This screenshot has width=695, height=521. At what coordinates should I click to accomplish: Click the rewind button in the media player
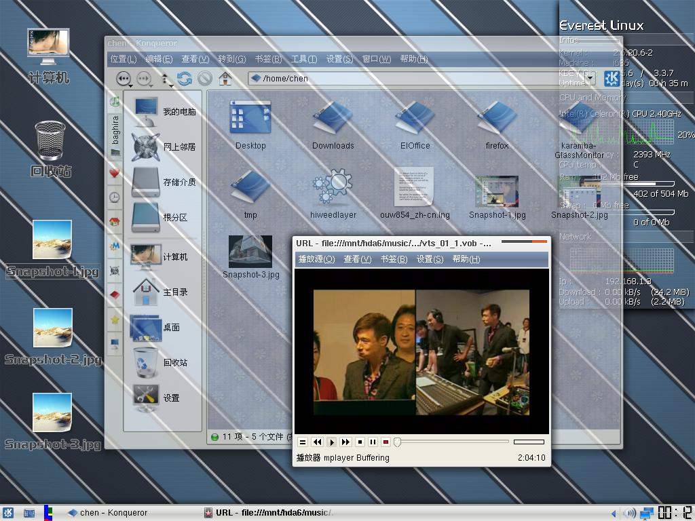click(317, 442)
